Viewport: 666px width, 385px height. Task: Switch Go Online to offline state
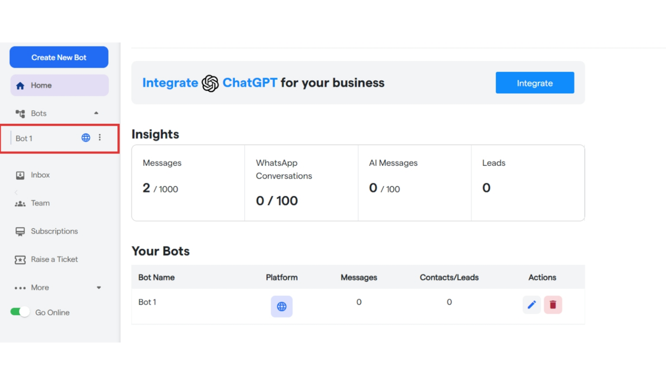coord(20,312)
